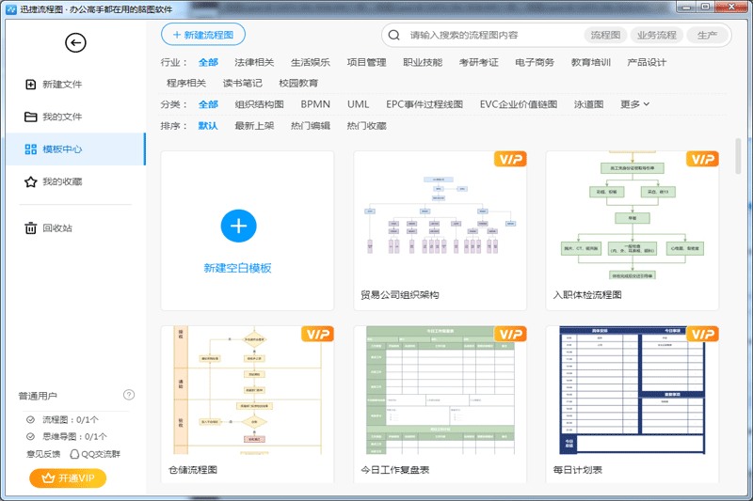The height and width of the screenshot is (501, 753).
Task: Open the 贸易公司组织架构 template thumbnail
Action: pos(440,221)
